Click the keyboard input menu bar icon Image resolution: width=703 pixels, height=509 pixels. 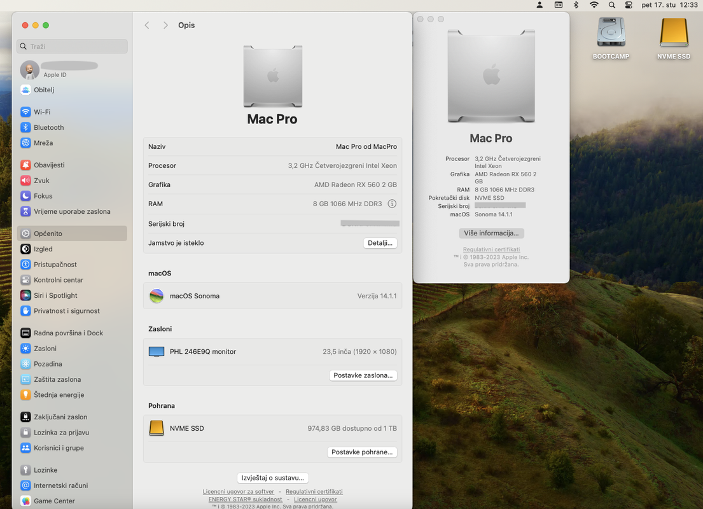click(x=558, y=5)
